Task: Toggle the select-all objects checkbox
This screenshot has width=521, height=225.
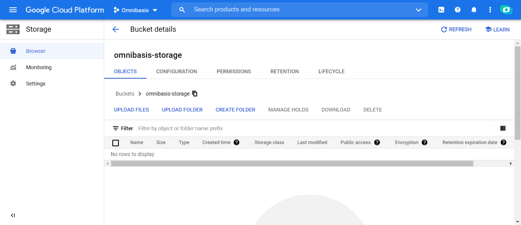Action: (x=116, y=143)
